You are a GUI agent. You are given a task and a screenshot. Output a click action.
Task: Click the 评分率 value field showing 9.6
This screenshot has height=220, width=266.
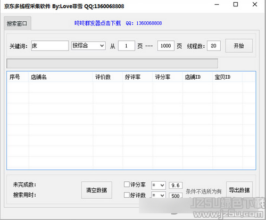176,185
